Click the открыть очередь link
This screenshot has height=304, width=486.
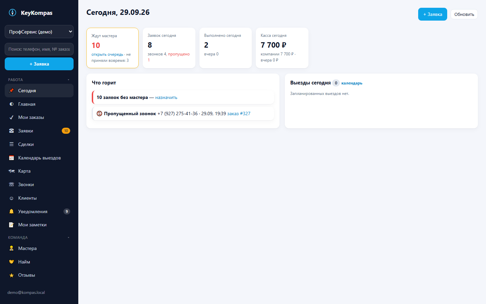pos(107,54)
